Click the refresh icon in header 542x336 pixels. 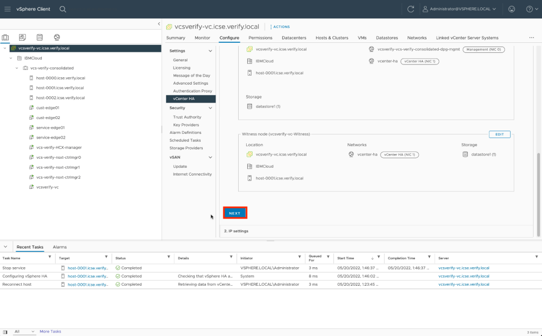tap(411, 9)
